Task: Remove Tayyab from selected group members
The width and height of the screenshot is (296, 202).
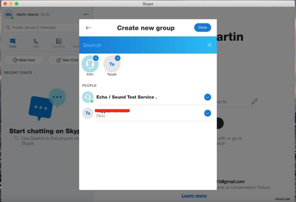Action: 118,58
